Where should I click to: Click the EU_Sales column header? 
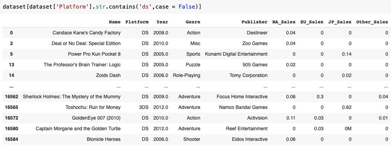[311, 22]
